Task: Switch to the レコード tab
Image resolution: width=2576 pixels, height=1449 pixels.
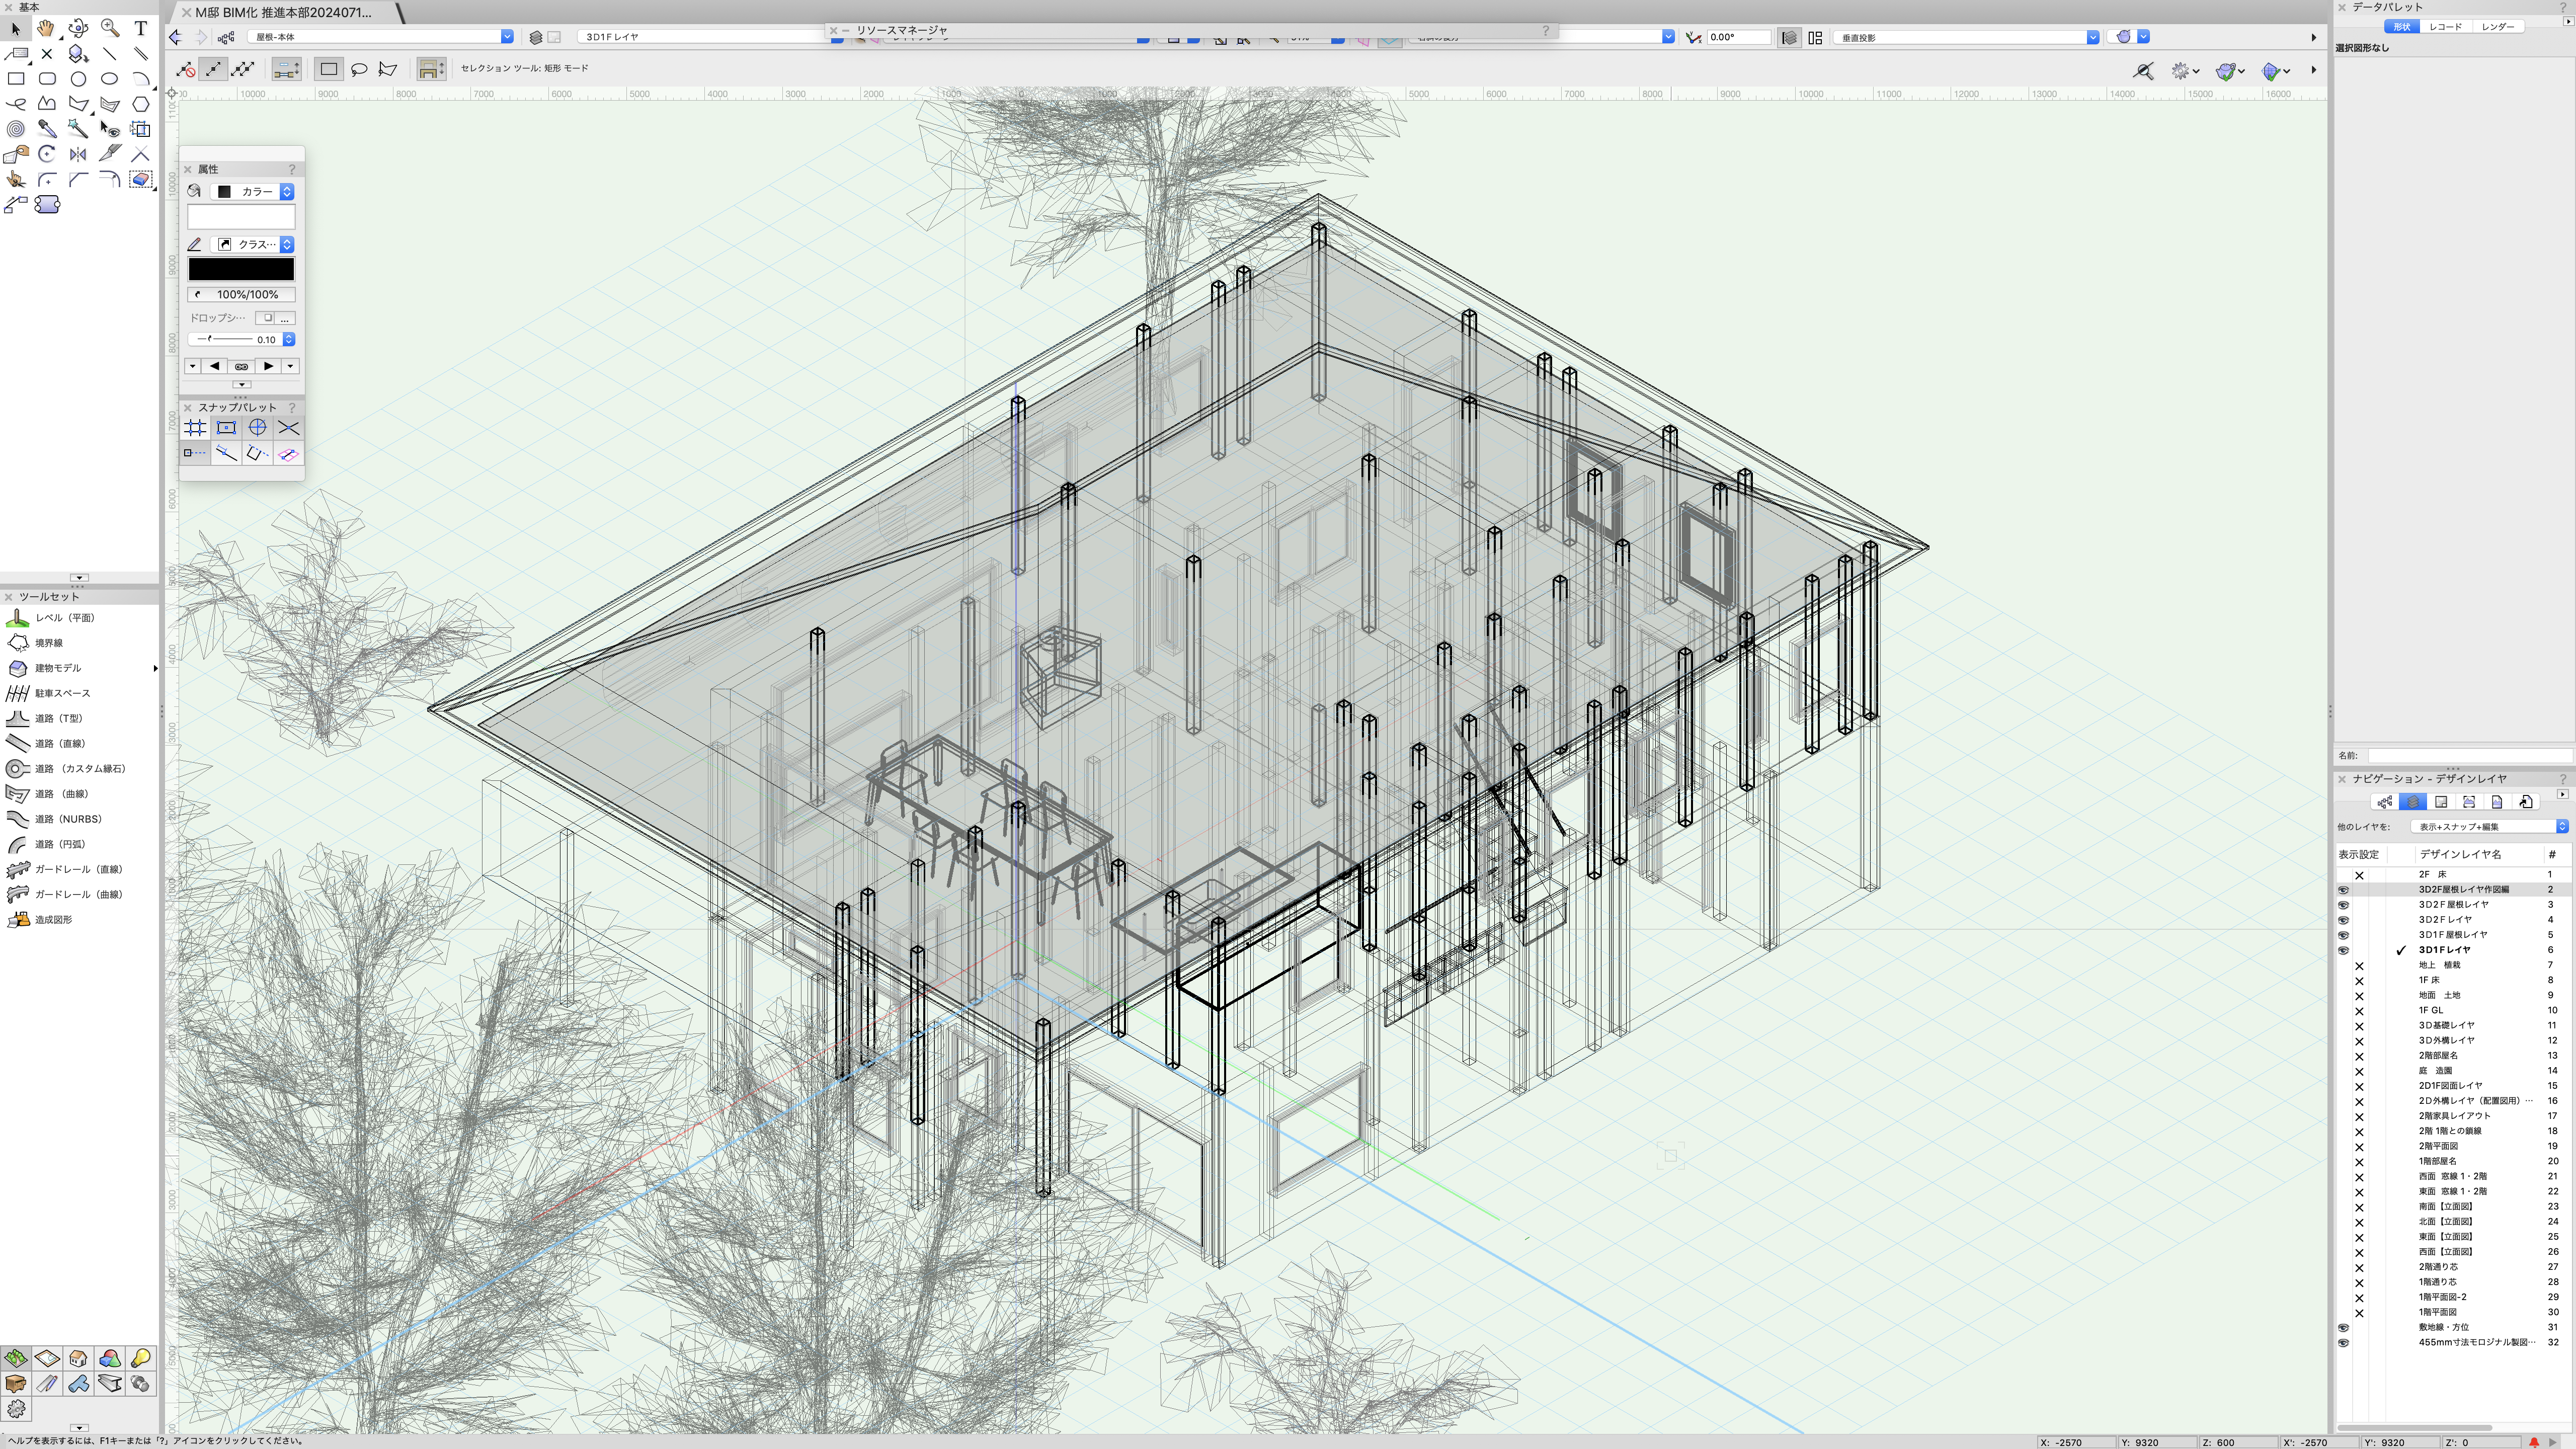Action: pyautogui.click(x=2445, y=27)
